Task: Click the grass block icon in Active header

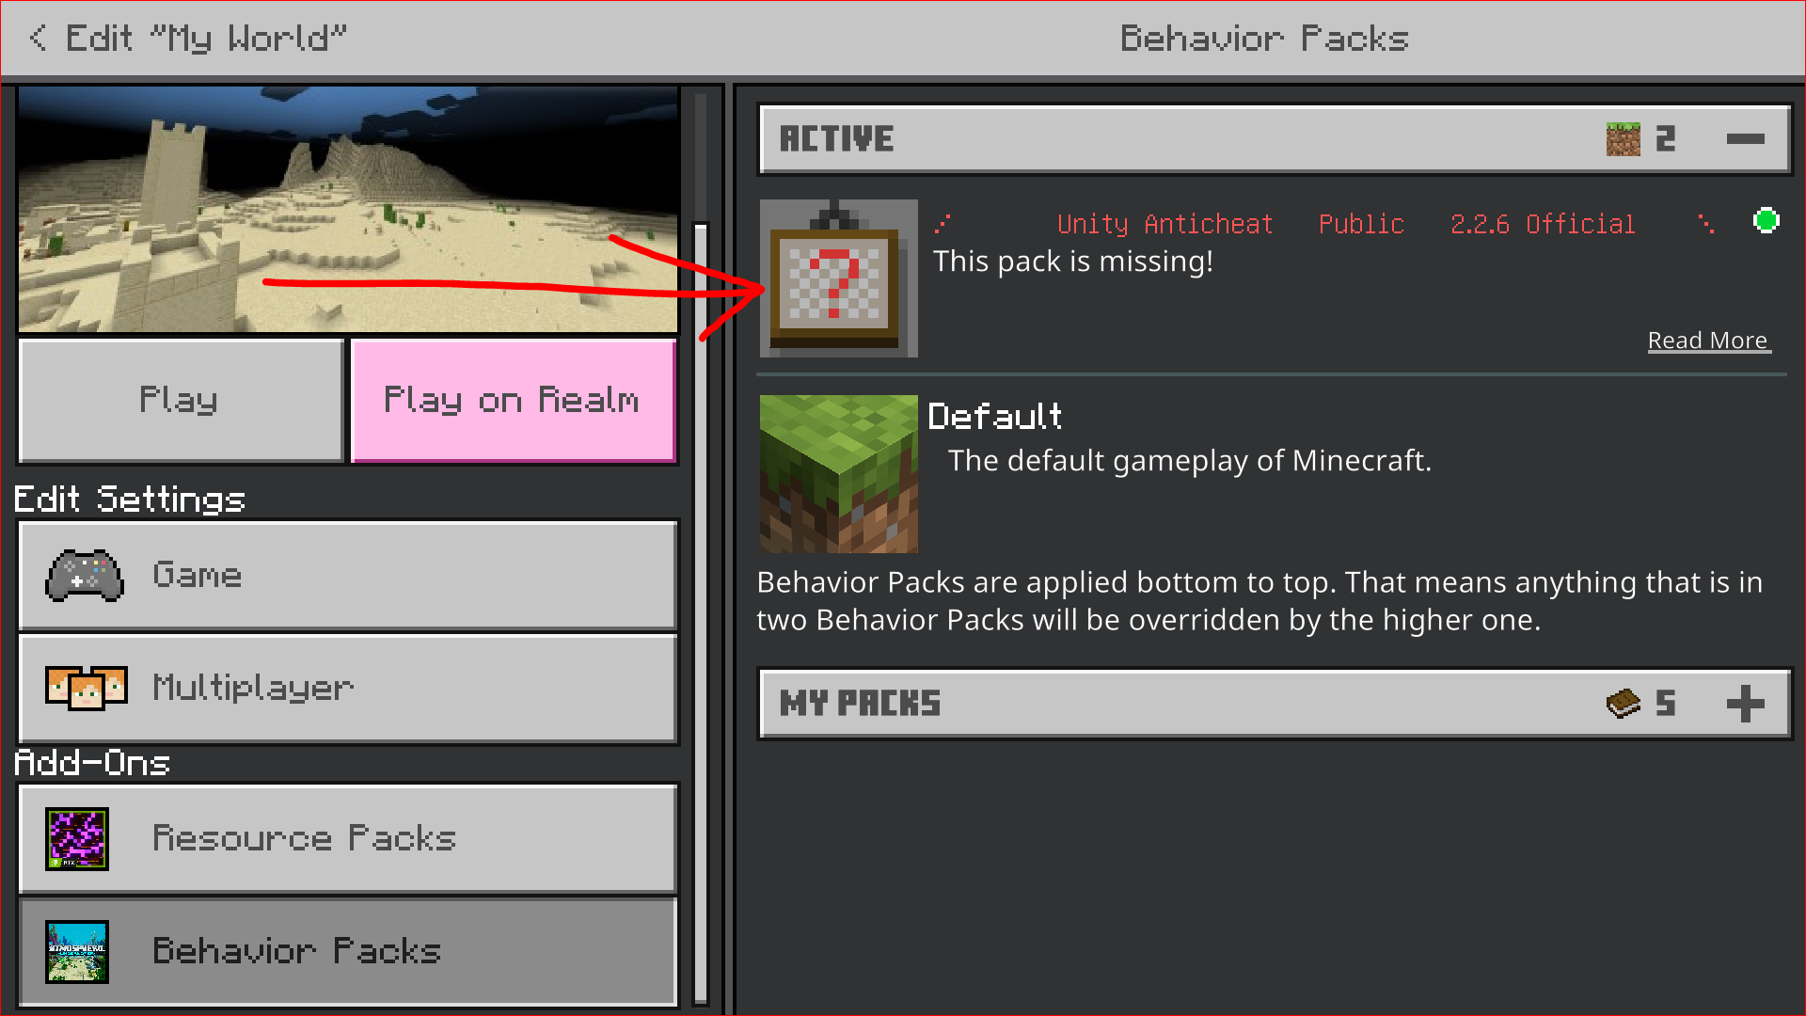Action: (1623, 139)
